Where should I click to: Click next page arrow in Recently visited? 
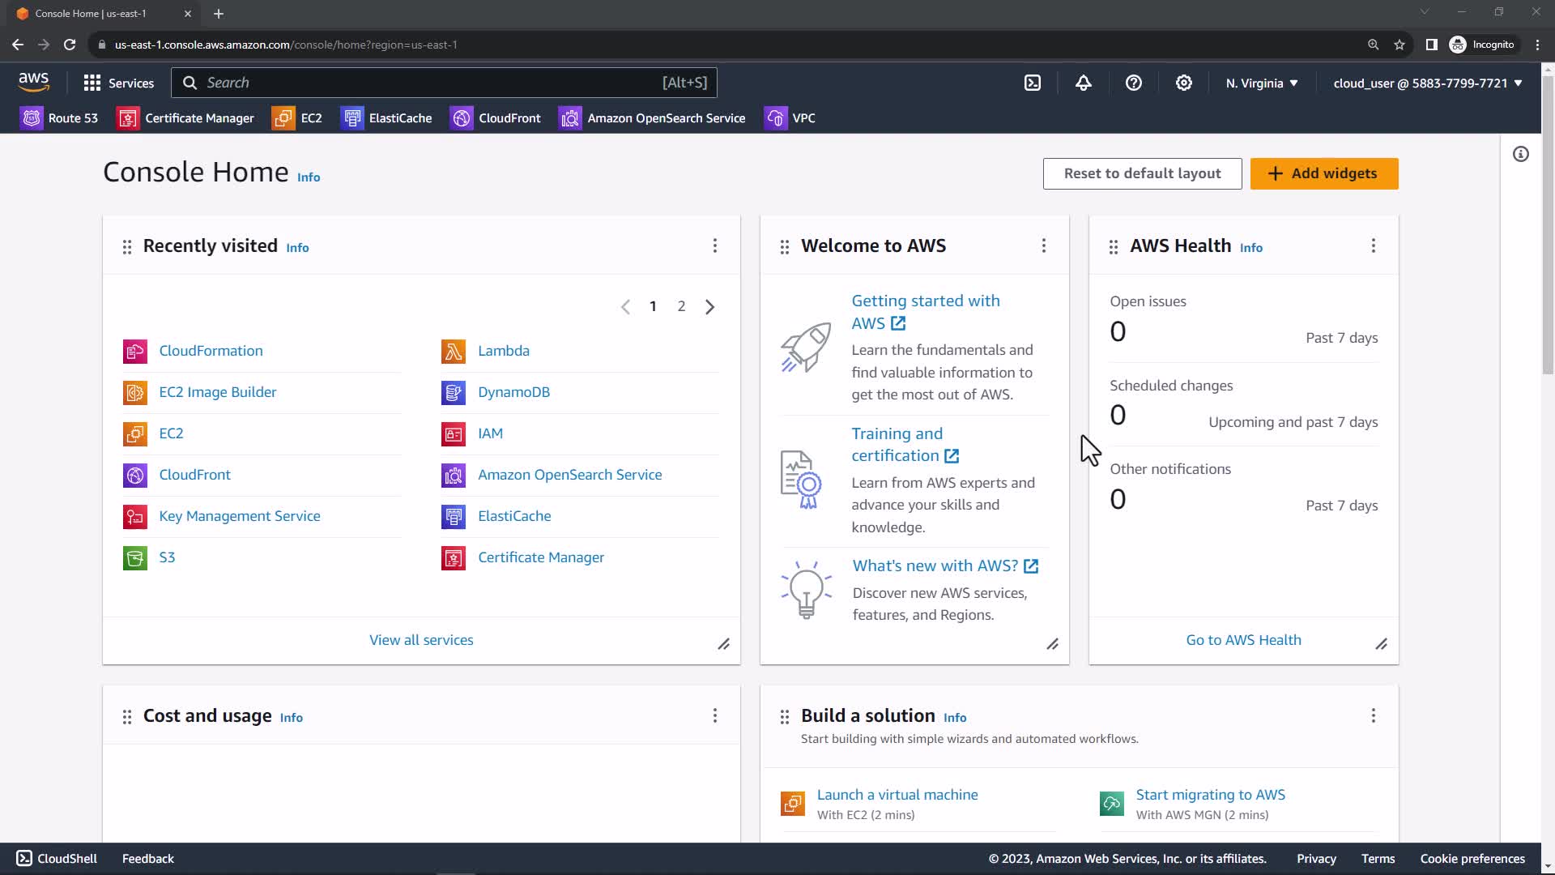tap(709, 306)
